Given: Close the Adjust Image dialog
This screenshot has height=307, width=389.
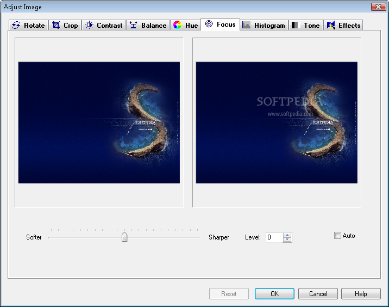Looking at the screenshot, I should [x=378, y=7].
